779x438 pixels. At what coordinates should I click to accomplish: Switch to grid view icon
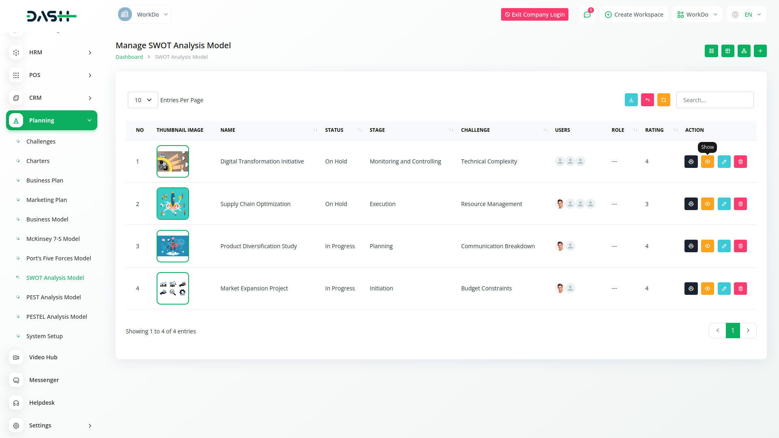711,51
